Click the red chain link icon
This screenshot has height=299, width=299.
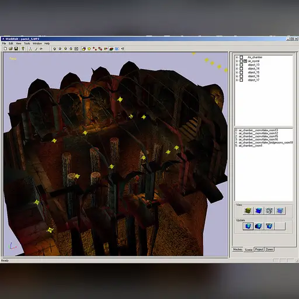pos(100,49)
